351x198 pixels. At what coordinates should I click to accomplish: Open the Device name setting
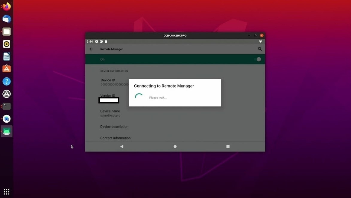[x=110, y=111]
